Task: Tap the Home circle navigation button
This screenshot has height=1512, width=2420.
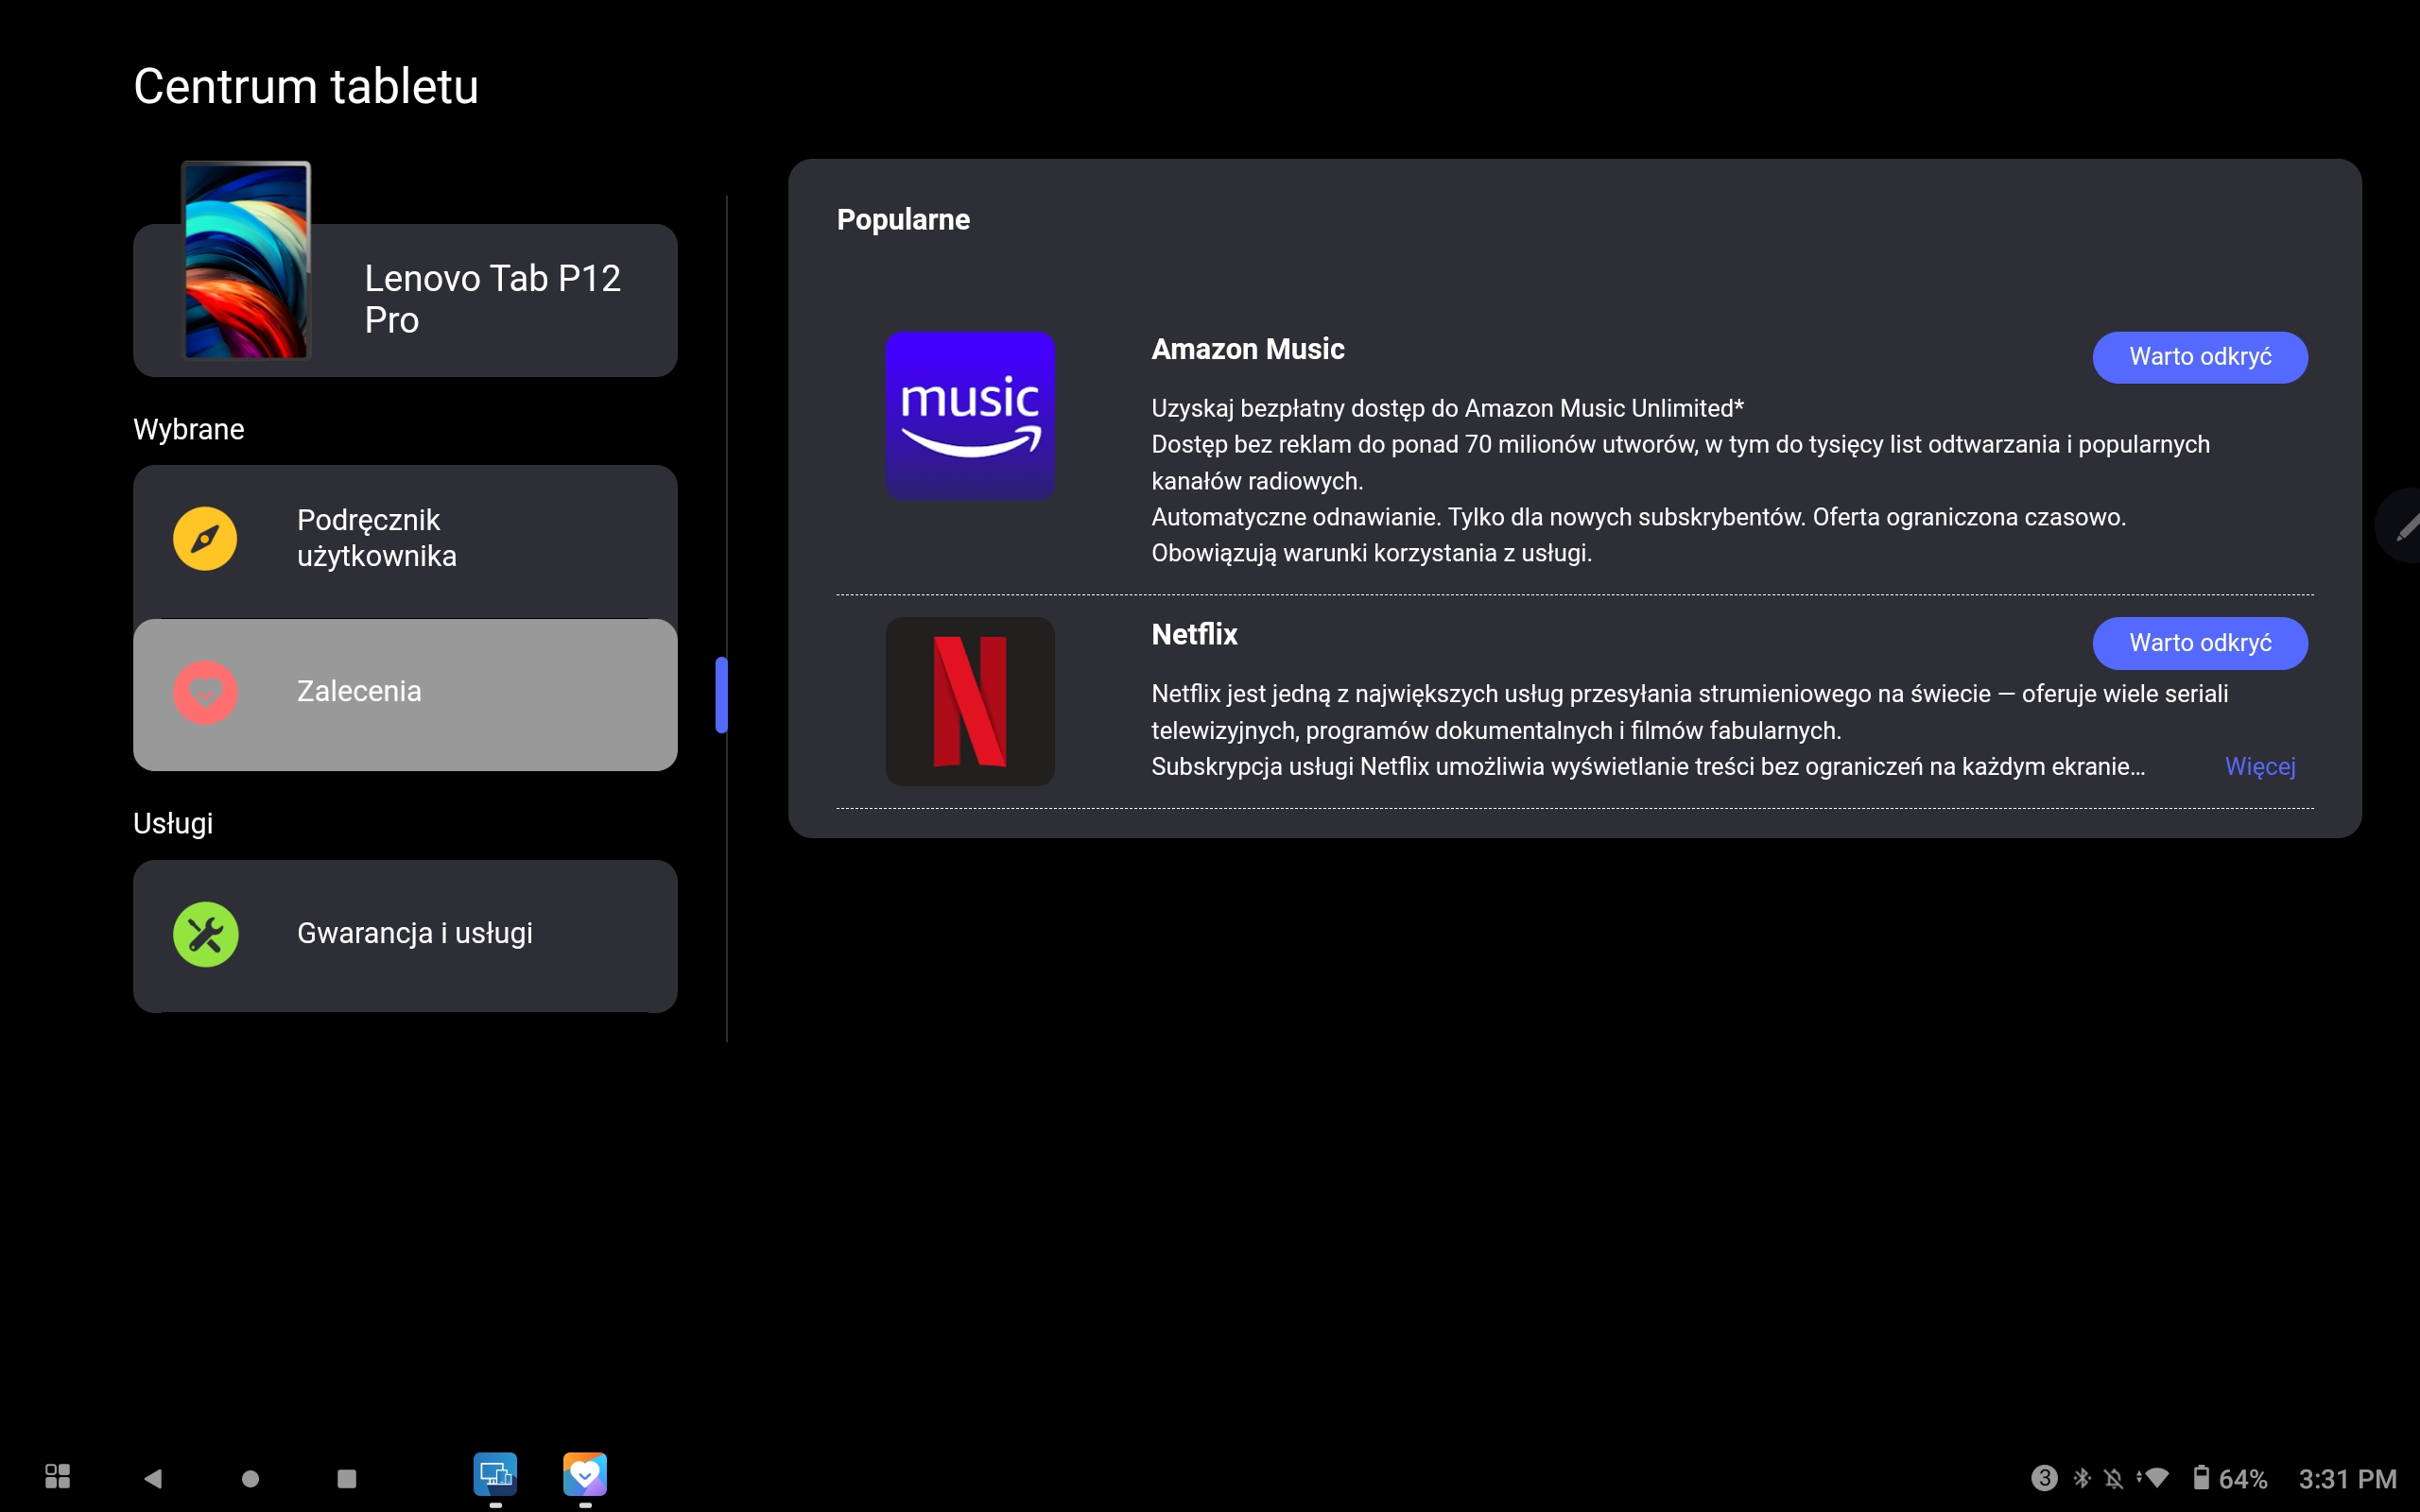Action: click(x=250, y=1478)
